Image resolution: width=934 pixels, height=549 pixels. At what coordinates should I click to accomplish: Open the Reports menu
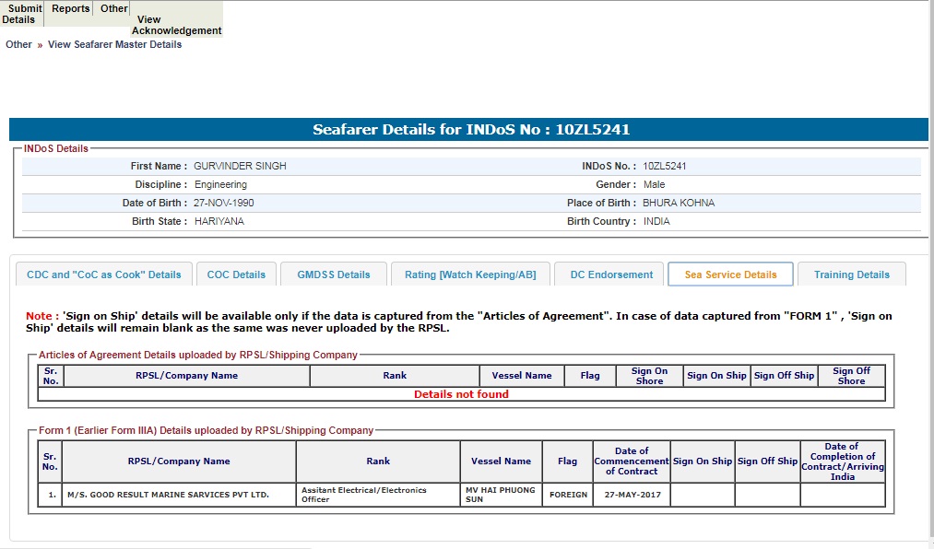point(70,9)
